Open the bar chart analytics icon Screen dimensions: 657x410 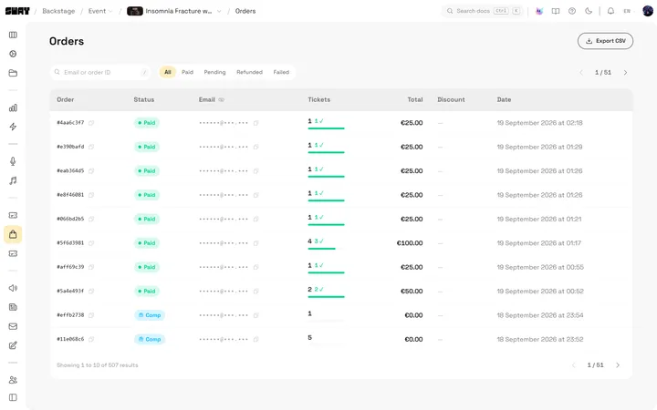(13, 108)
